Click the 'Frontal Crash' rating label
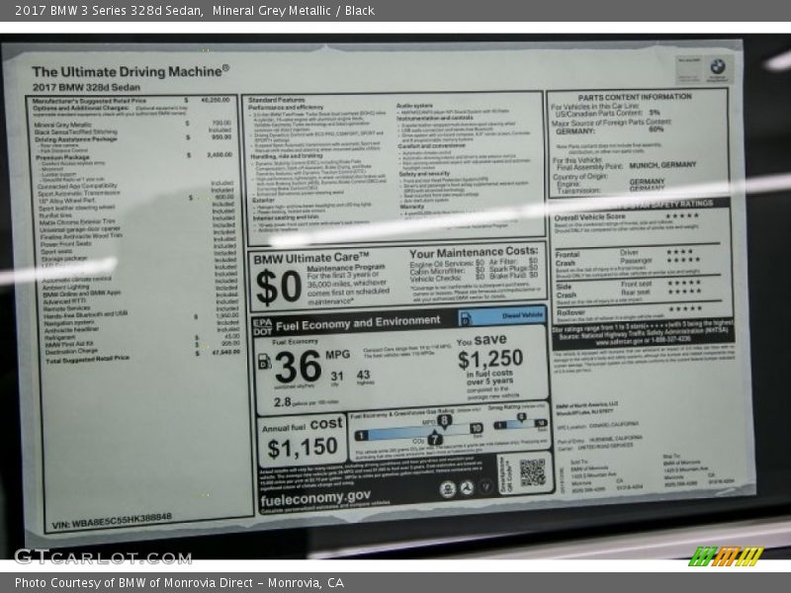 click(x=567, y=259)
